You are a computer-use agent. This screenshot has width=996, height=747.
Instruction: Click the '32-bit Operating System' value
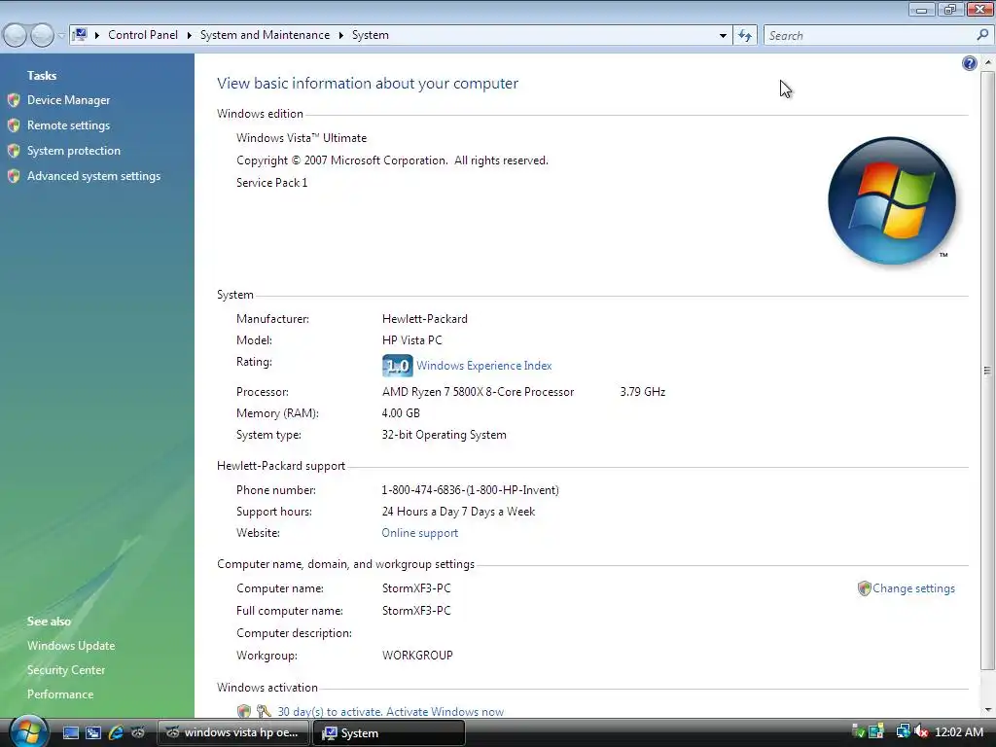[444, 435]
